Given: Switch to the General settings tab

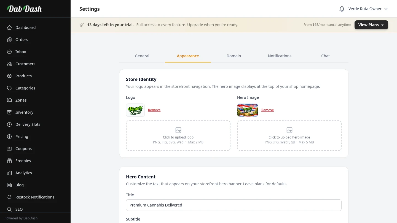Looking at the screenshot, I should [x=142, y=56].
